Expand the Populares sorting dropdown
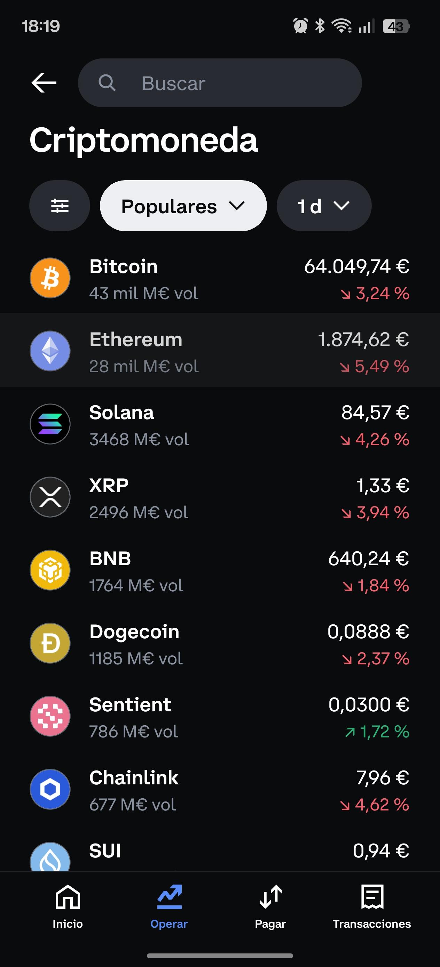440x967 pixels. pyautogui.click(x=183, y=206)
